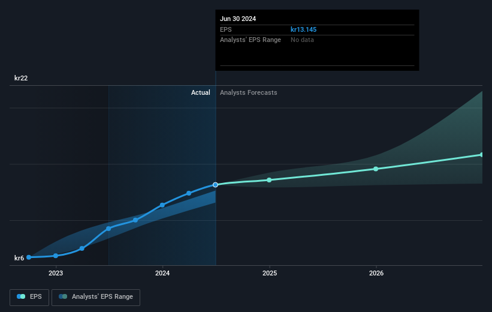Select the 2023 start EPS data point
The height and width of the screenshot is (312, 492).
(x=56, y=256)
